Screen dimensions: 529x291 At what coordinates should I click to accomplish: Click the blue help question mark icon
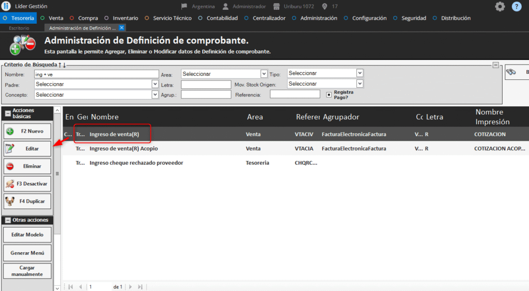516,7
